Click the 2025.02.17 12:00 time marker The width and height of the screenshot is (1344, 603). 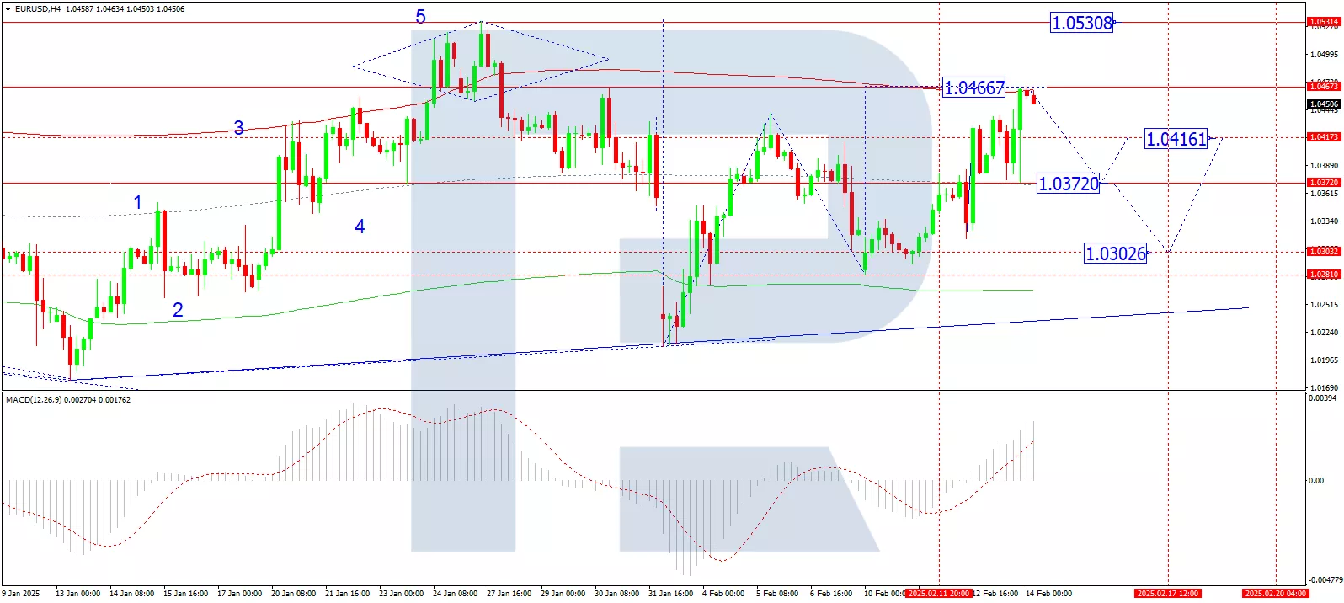coord(1167,594)
